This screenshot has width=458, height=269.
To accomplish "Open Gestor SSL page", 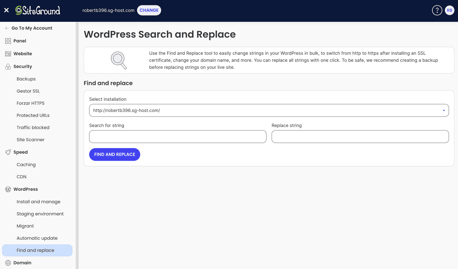I will pos(28,91).
